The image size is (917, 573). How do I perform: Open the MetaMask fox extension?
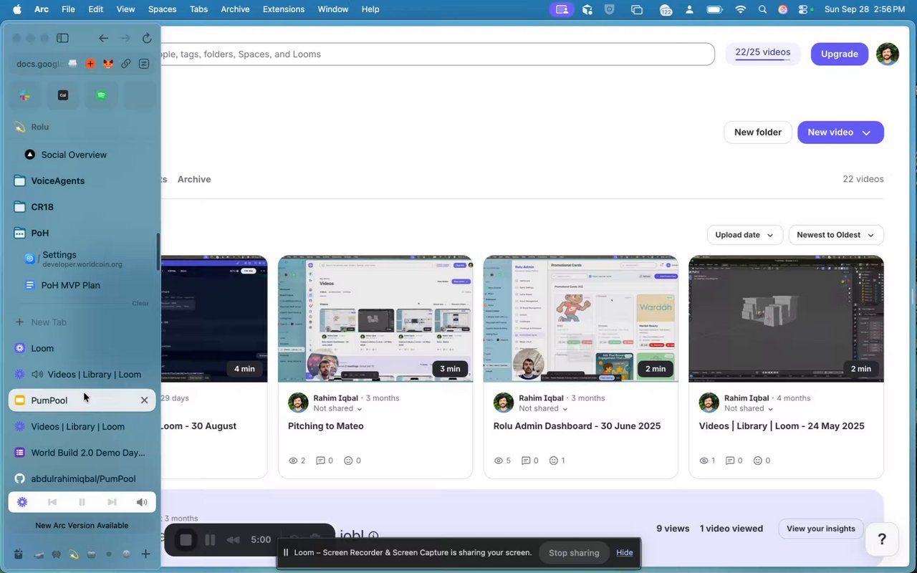(x=107, y=64)
